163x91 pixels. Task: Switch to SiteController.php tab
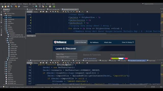54,10
